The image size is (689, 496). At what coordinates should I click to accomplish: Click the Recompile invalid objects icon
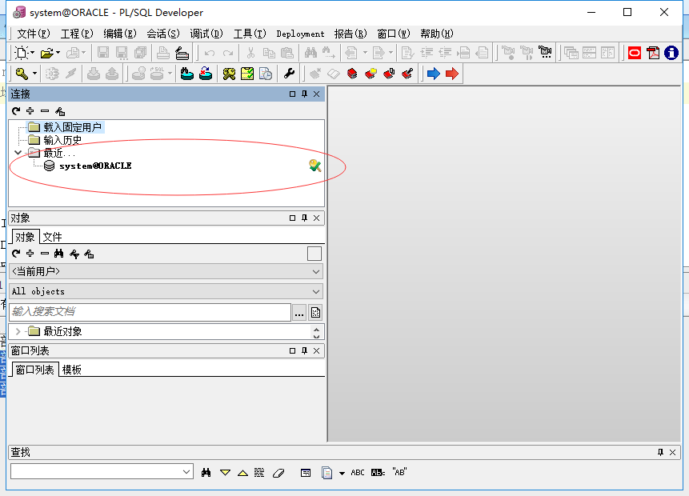click(206, 74)
